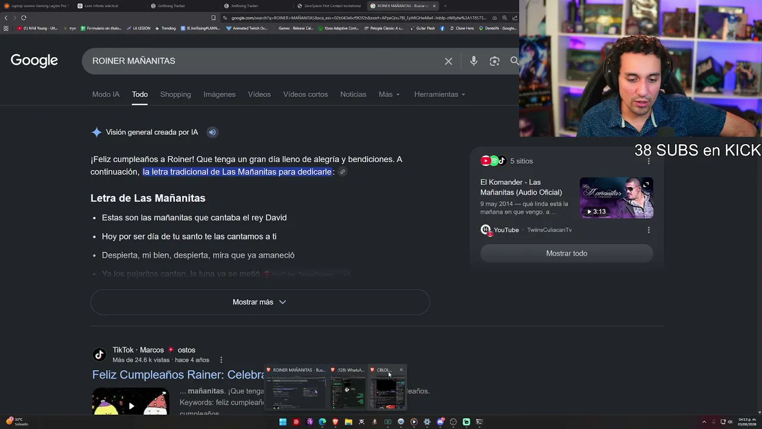Expand the overview with Mostrar más

(x=260, y=302)
